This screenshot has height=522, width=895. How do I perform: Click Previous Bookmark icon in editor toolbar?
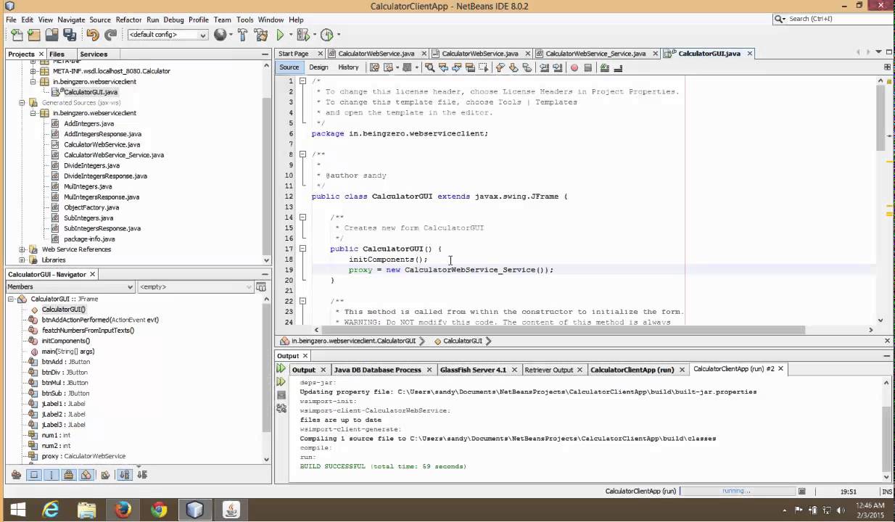click(500, 67)
